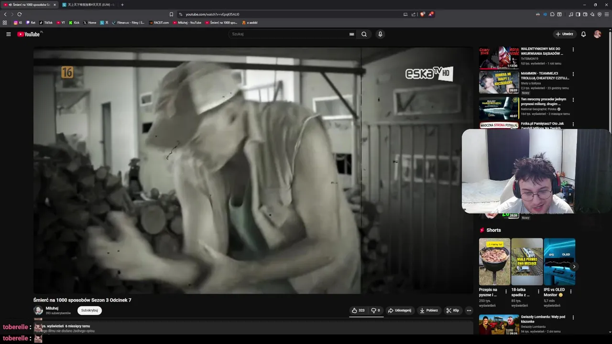Click the address bar URL
This screenshot has height=344, width=612.
(212, 14)
